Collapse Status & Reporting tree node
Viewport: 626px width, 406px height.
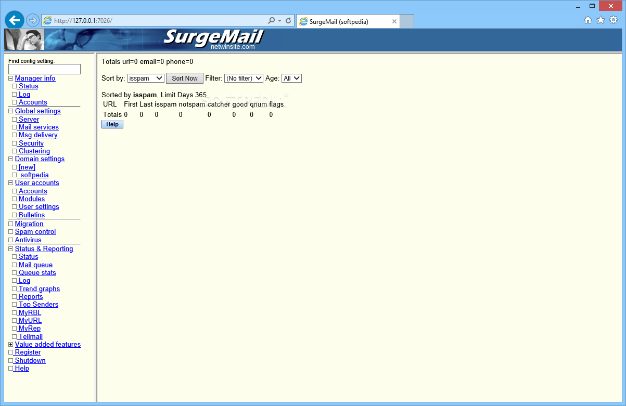tap(10, 249)
